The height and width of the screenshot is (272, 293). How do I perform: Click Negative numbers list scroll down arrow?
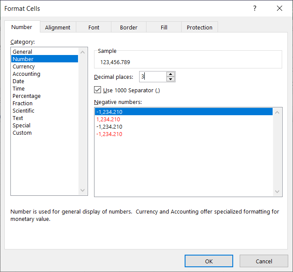pos(277,191)
